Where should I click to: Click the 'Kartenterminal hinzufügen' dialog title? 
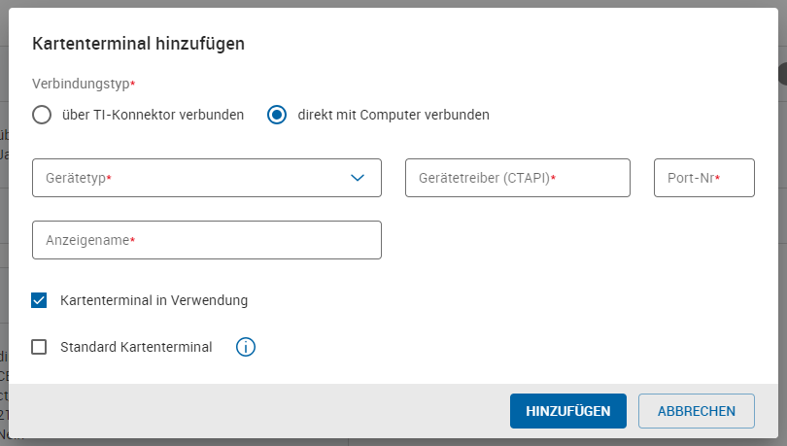coord(138,43)
